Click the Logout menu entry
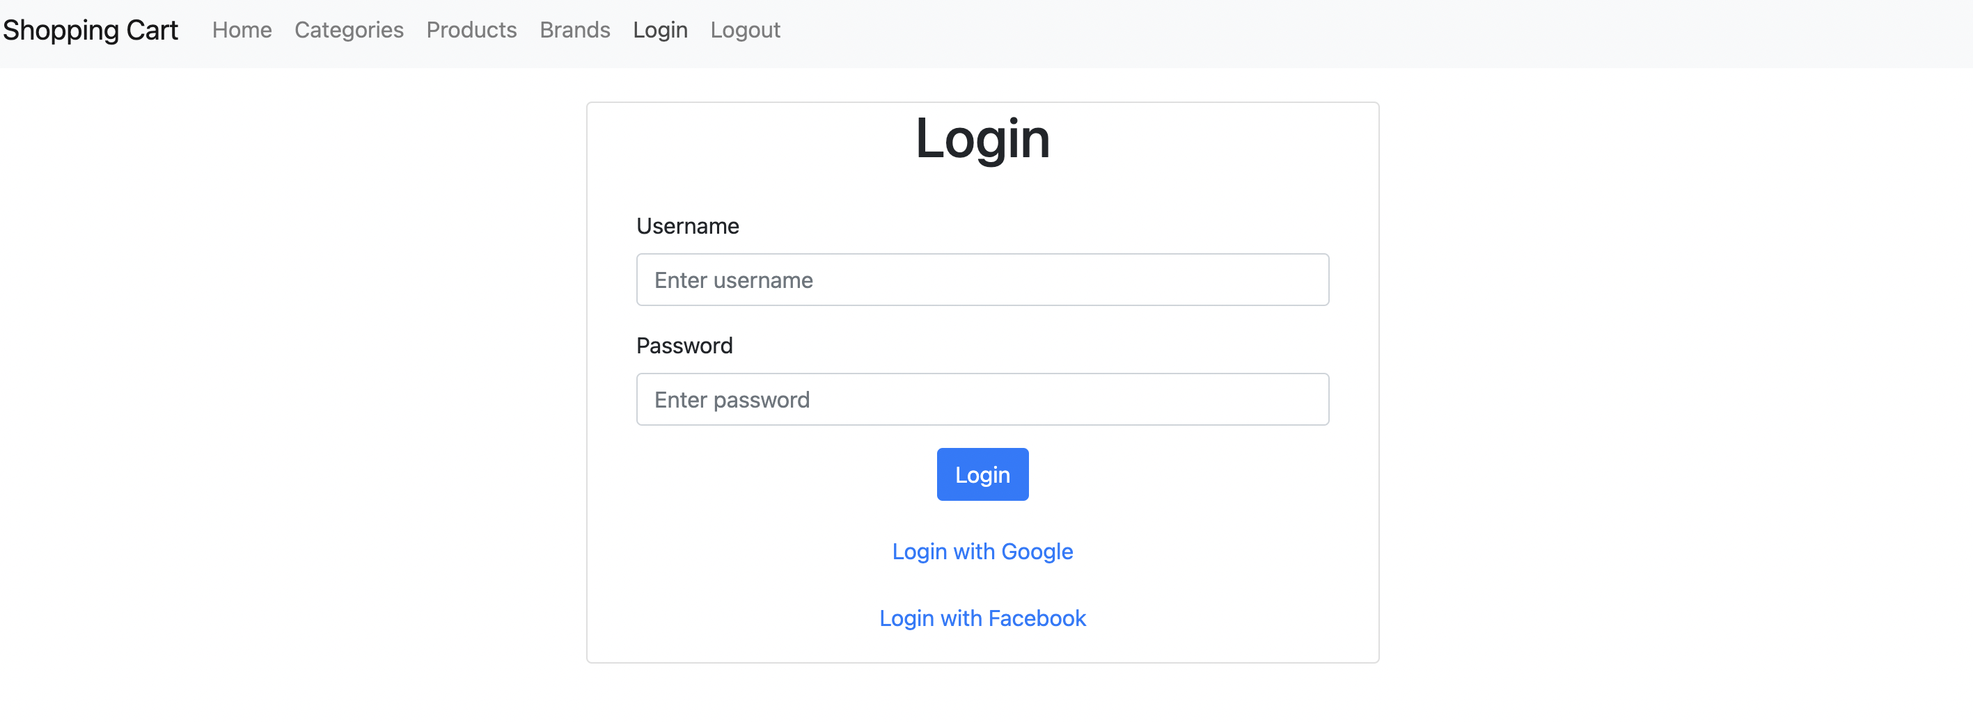 (x=744, y=31)
